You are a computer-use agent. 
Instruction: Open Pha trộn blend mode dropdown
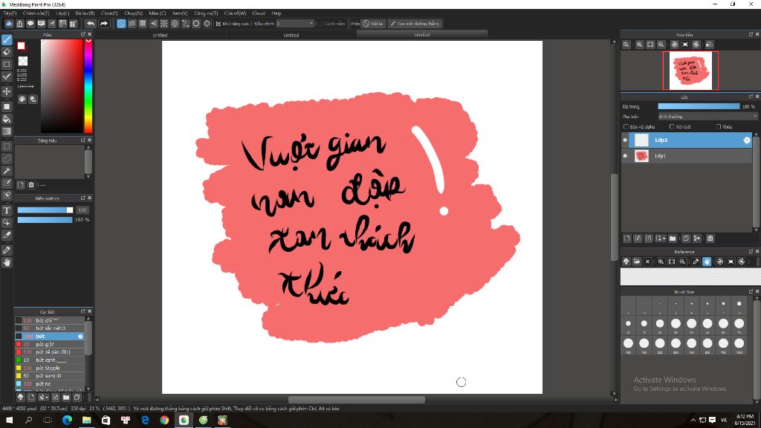pyautogui.click(x=707, y=117)
